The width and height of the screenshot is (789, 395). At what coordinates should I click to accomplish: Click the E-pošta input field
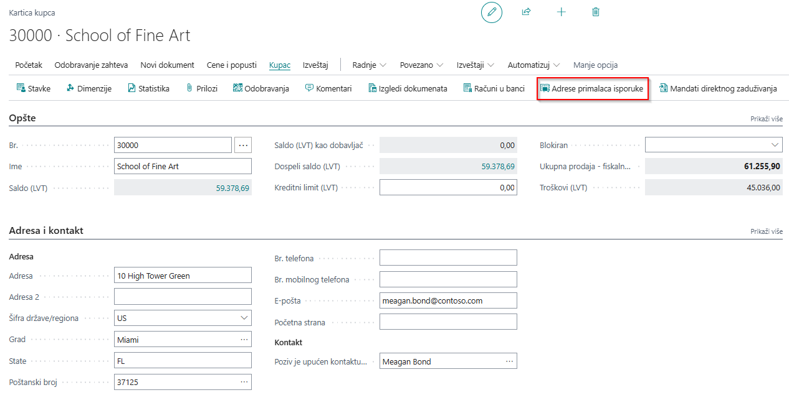(447, 300)
